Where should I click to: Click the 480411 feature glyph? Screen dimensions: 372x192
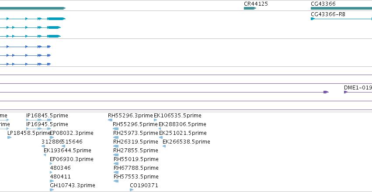(x=52, y=181)
